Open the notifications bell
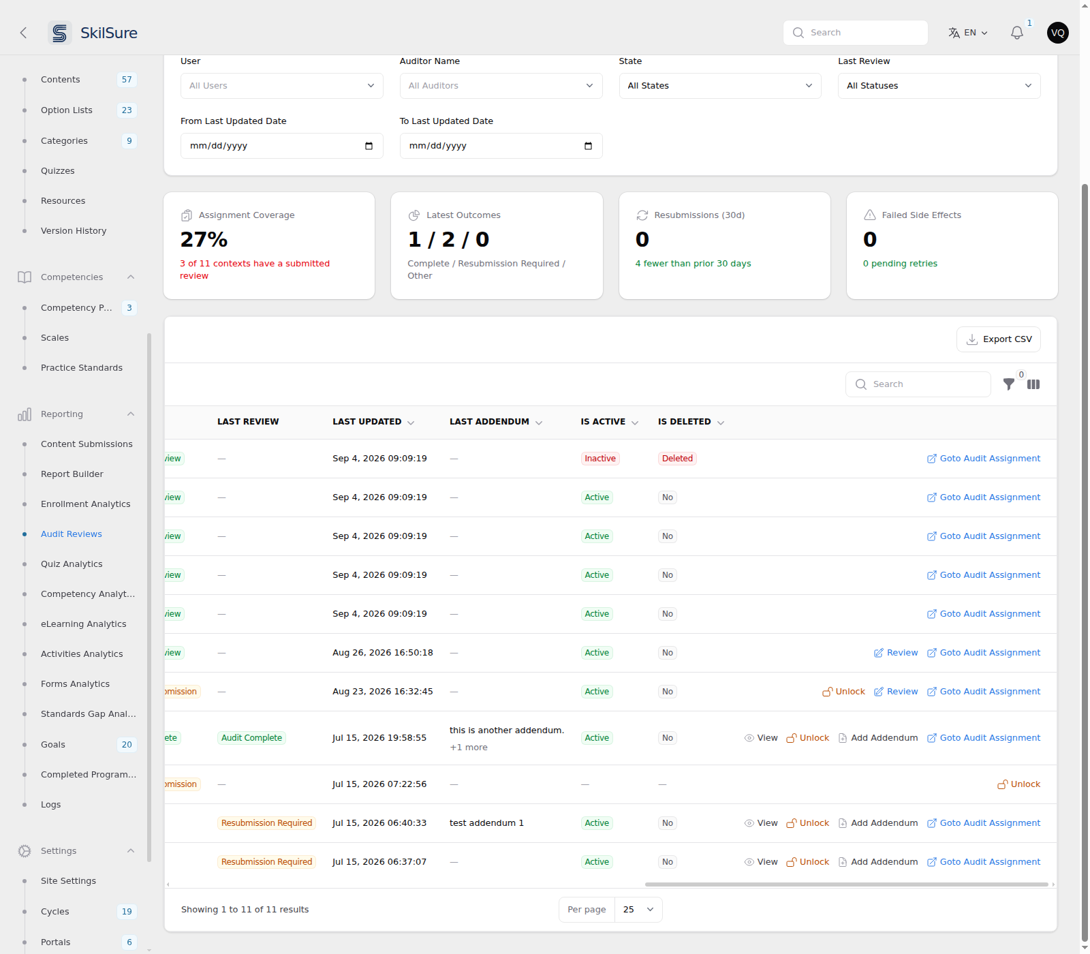The image size is (1090, 954). click(x=1017, y=33)
